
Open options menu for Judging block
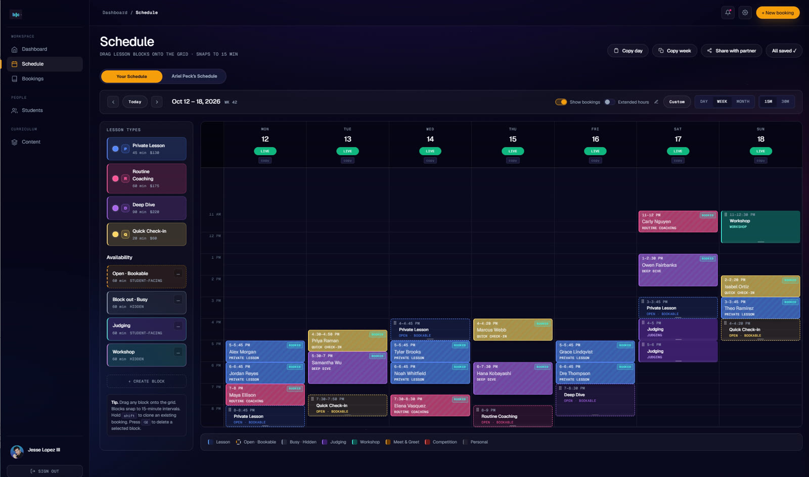pyautogui.click(x=178, y=326)
